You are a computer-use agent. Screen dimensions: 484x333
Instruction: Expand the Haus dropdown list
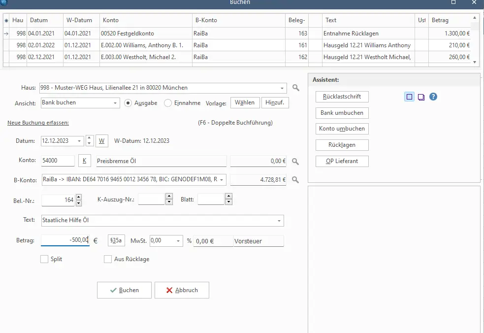tap(282, 88)
